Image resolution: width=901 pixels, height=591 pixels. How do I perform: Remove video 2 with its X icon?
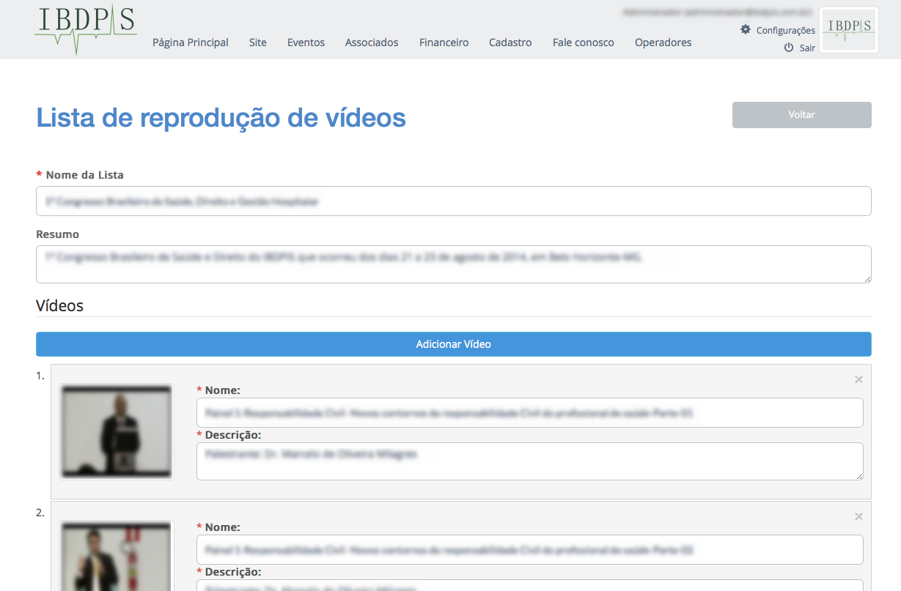click(x=858, y=516)
